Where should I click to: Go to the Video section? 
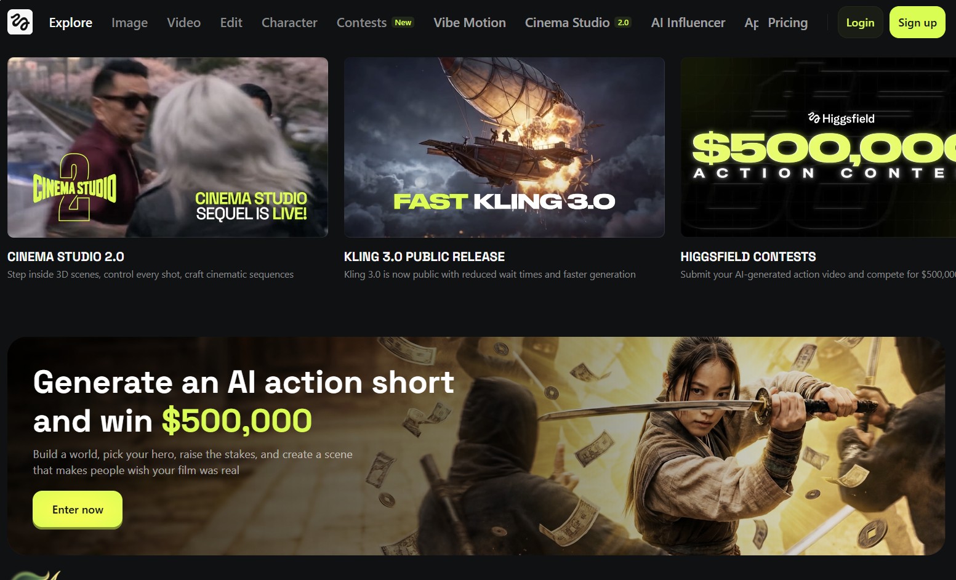(x=183, y=23)
